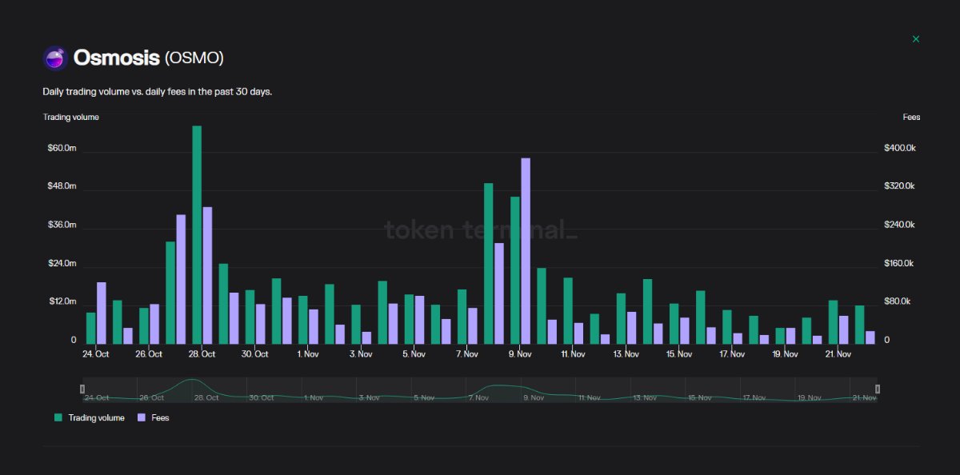Select the 9. Nov fees bar
960x475 pixels.
(x=526, y=251)
